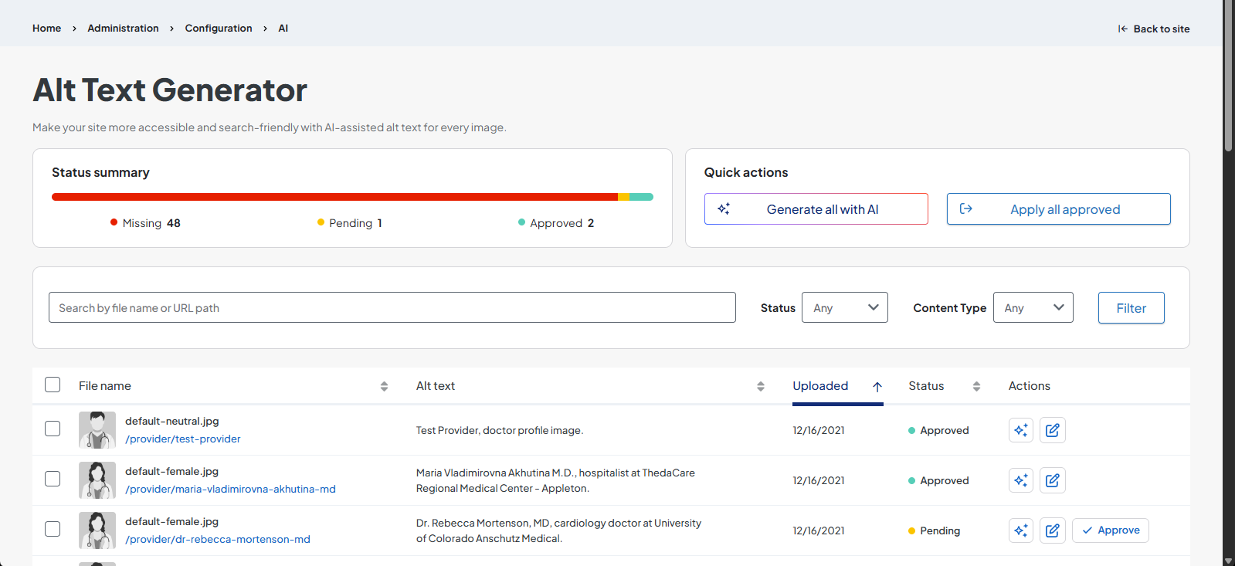Click the Missing 48 legend entry
Viewport: 1235px width, 566px height.
tap(145, 223)
